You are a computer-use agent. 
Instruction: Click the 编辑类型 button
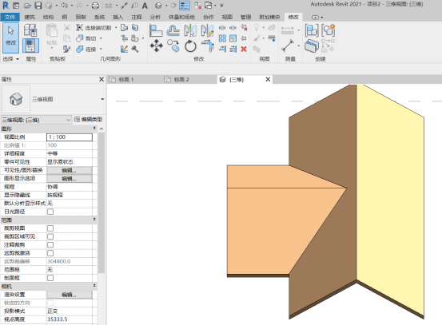click(x=89, y=120)
